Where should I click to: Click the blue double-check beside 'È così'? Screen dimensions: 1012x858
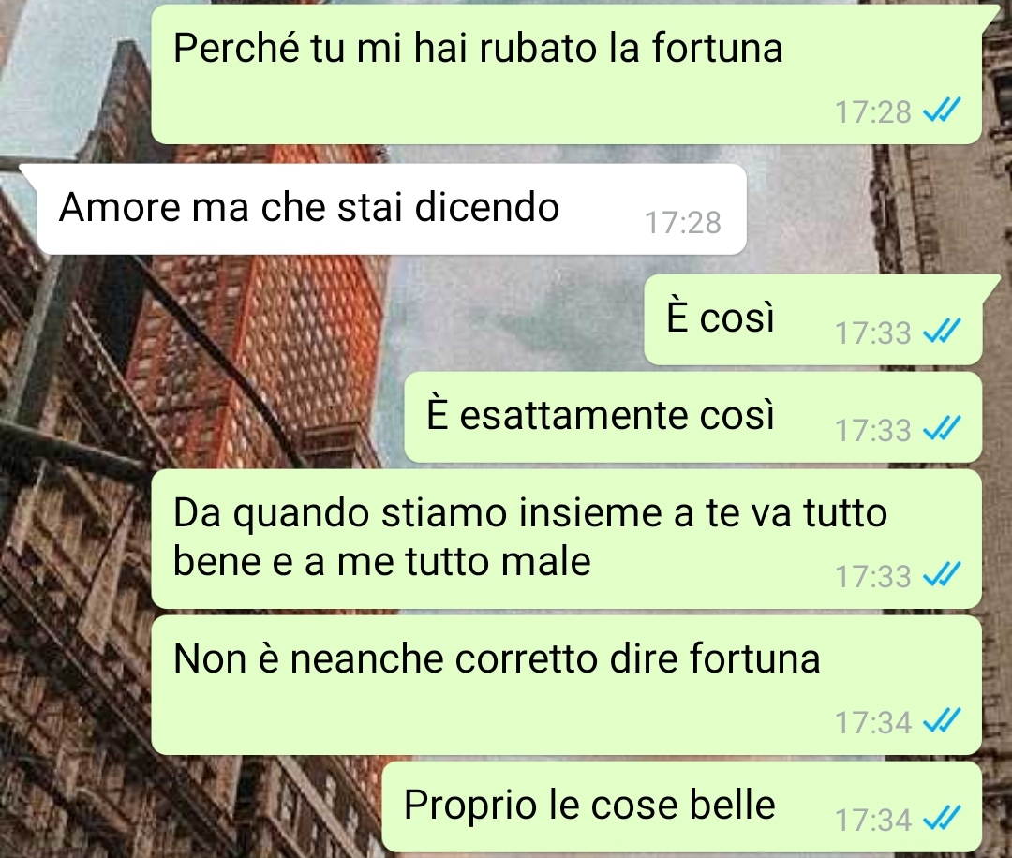tap(942, 332)
